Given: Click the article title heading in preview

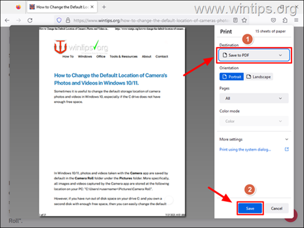Looking at the screenshot, I should click(x=111, y=79).
